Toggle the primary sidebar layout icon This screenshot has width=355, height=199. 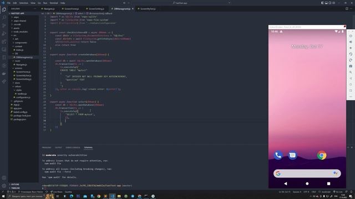[x=322, y=3]
